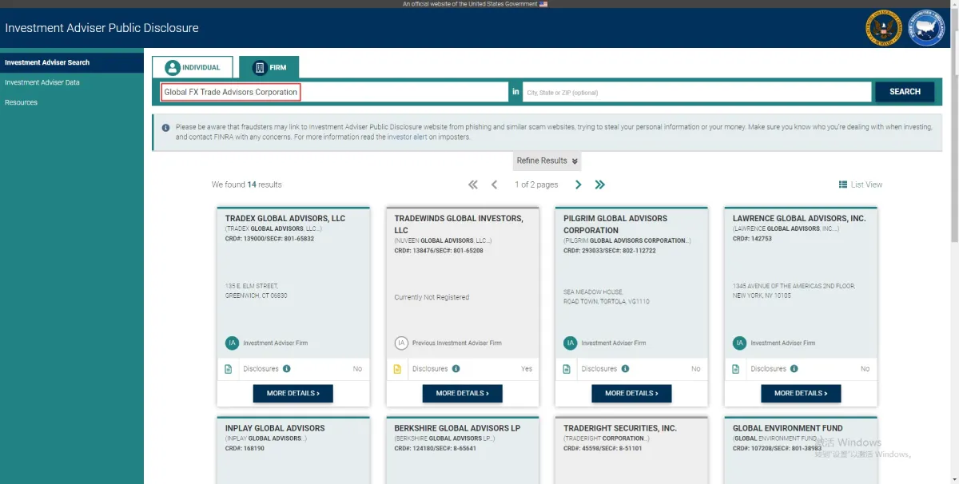Switch to the Individual search tab
Viewport: 959px width, 484px height.
click(193, 67)
